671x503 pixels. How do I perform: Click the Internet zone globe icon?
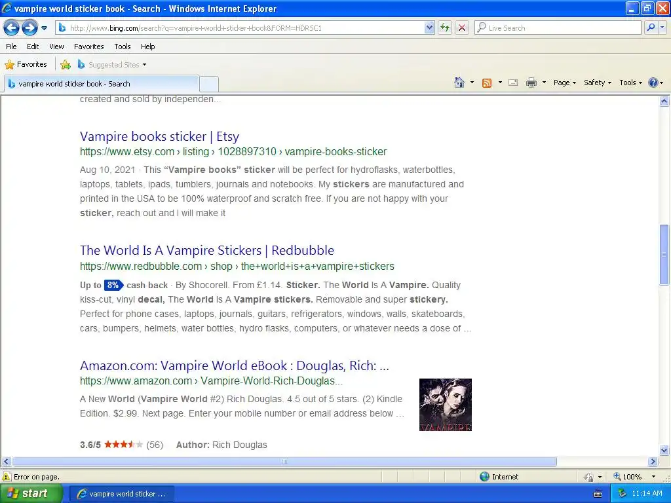pyautogui.click(x=484, y=477)
